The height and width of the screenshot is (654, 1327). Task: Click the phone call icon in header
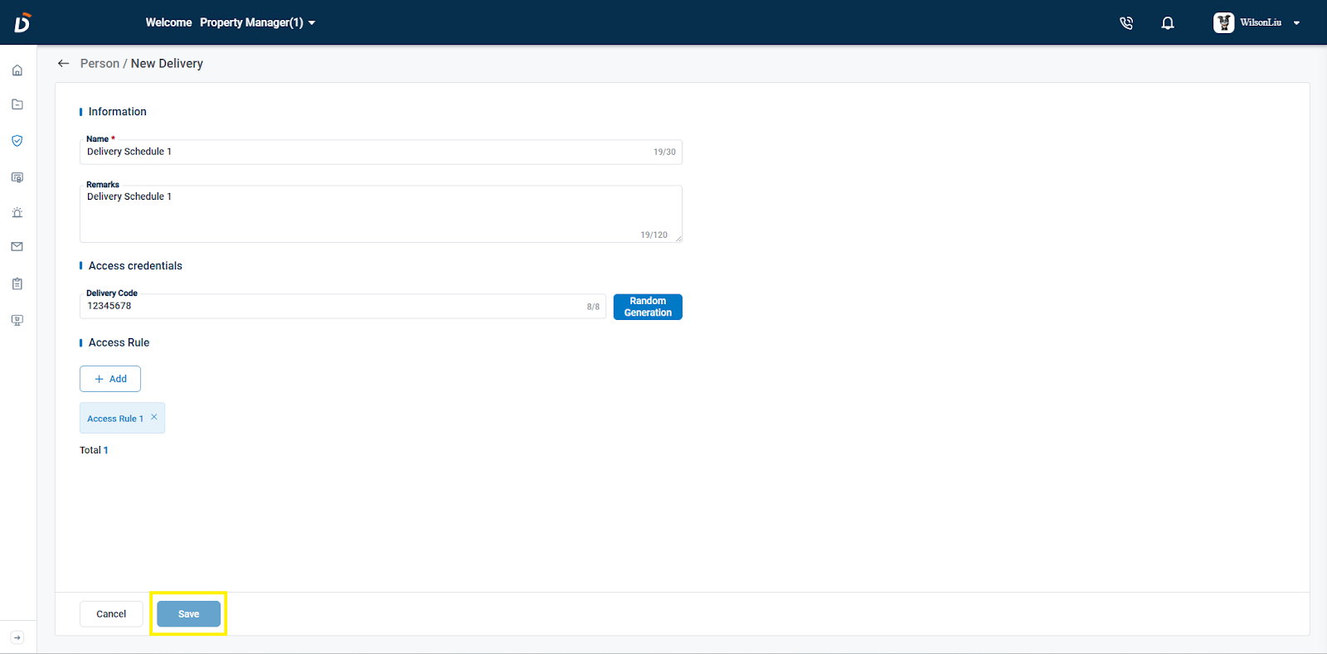click(1125, 23)
